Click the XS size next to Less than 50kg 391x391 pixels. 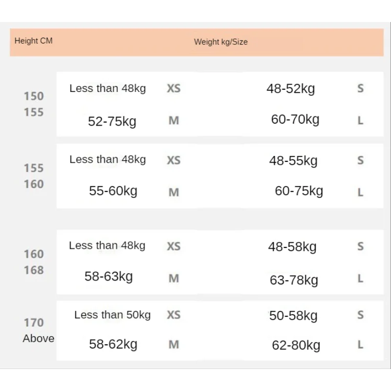[x=174, y=315]
